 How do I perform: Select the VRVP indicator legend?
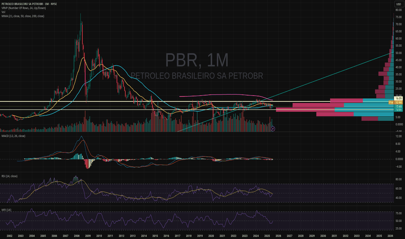coord(23,8)
